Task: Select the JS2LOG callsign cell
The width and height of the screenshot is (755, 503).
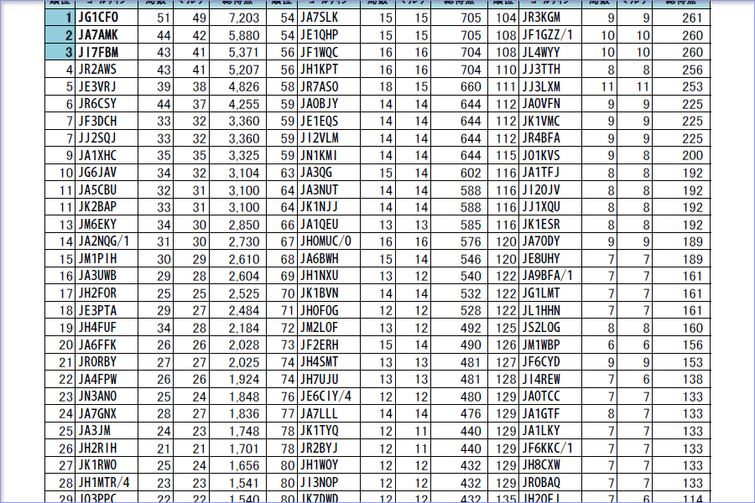Action: [x=542, y=328]
